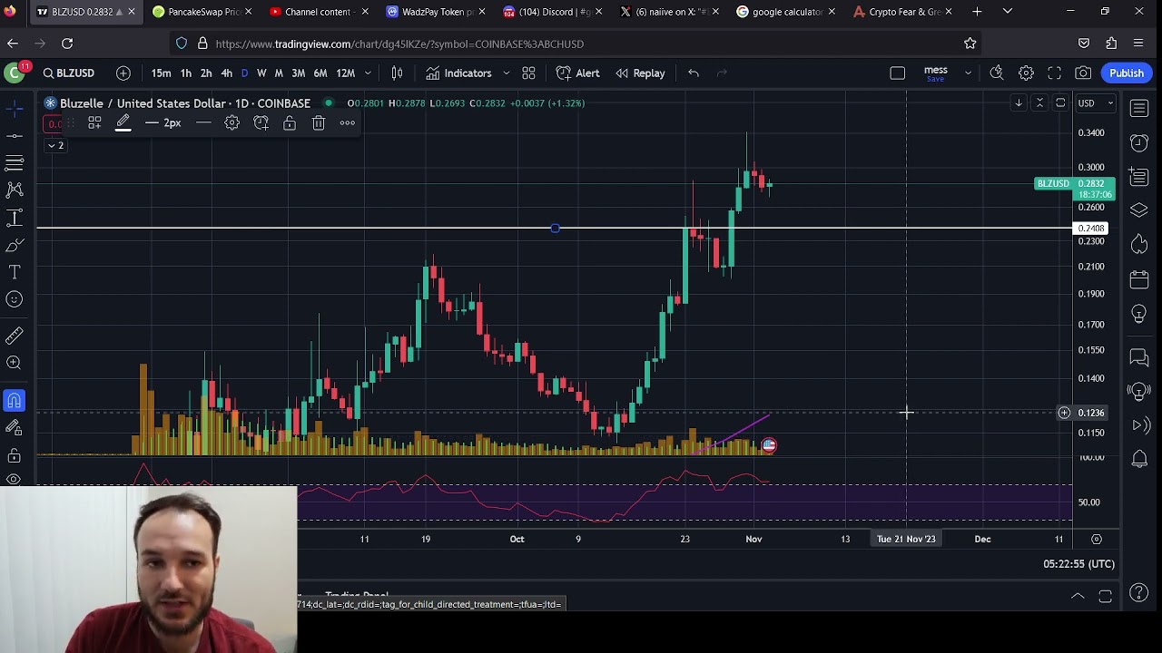Viewport: 1162px width, 653px height.
Task: Open the alerts panel in right sidebar
Action: coord(1139,142)
